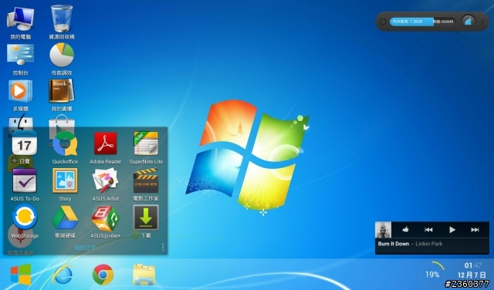Image resolution: width=494 pixels, height=290 pixels.
Task: Open the 我的電腦 computer icon
Action: tap(21, 19)
